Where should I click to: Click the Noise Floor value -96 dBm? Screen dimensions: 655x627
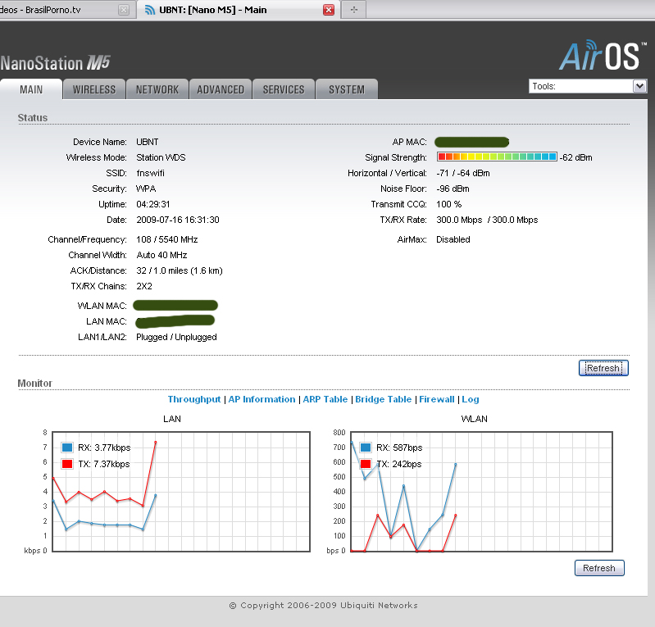click(x=453, y=189)
